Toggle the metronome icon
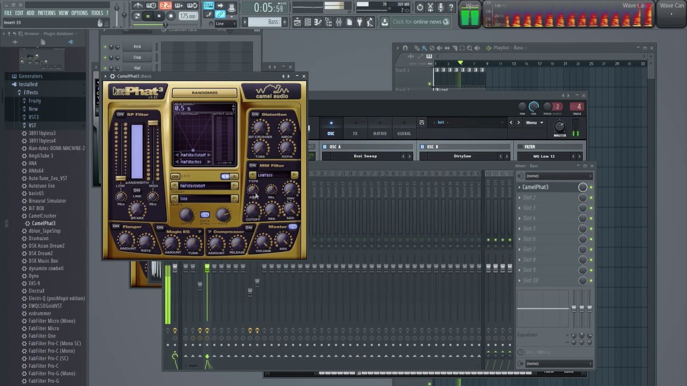 (x=138, y=5)
